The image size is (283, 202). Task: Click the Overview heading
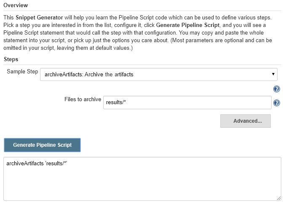(x=16, y=5)
